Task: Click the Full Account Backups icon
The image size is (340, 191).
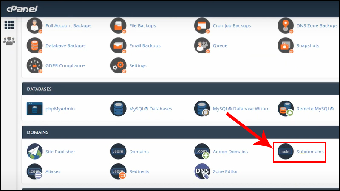Action: click(35, 25)
